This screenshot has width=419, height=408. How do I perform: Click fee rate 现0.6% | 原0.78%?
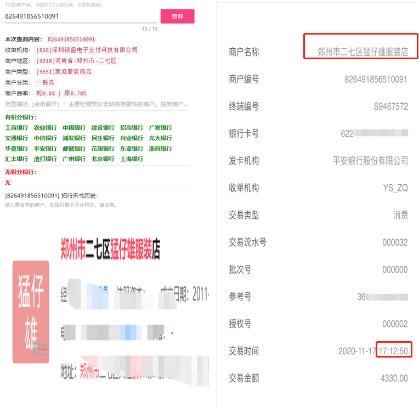(61, 93)
